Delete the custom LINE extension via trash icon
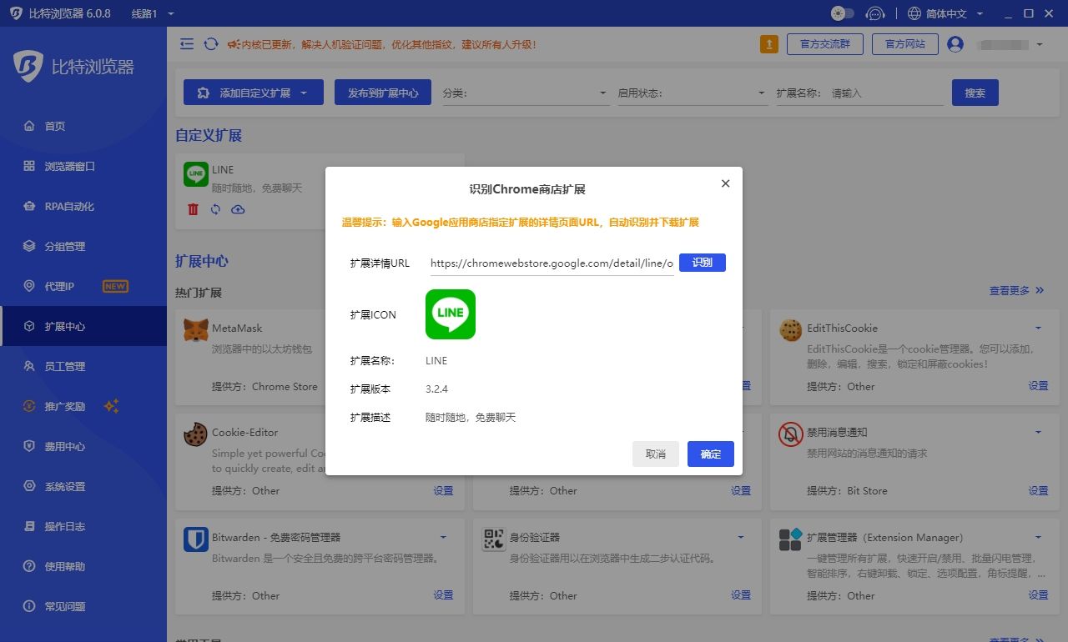The width and height of the screenshot is (1068, 642). point(194,209)
